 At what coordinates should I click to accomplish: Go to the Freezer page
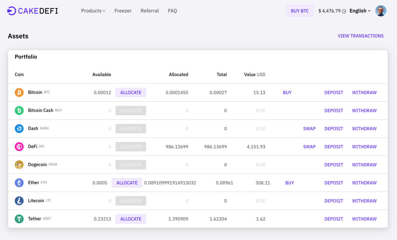pos(123,11)
